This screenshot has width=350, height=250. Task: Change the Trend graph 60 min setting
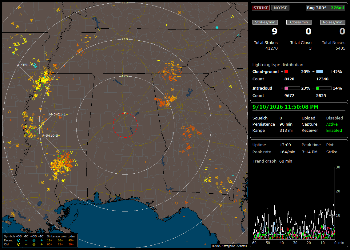[285, 161]
